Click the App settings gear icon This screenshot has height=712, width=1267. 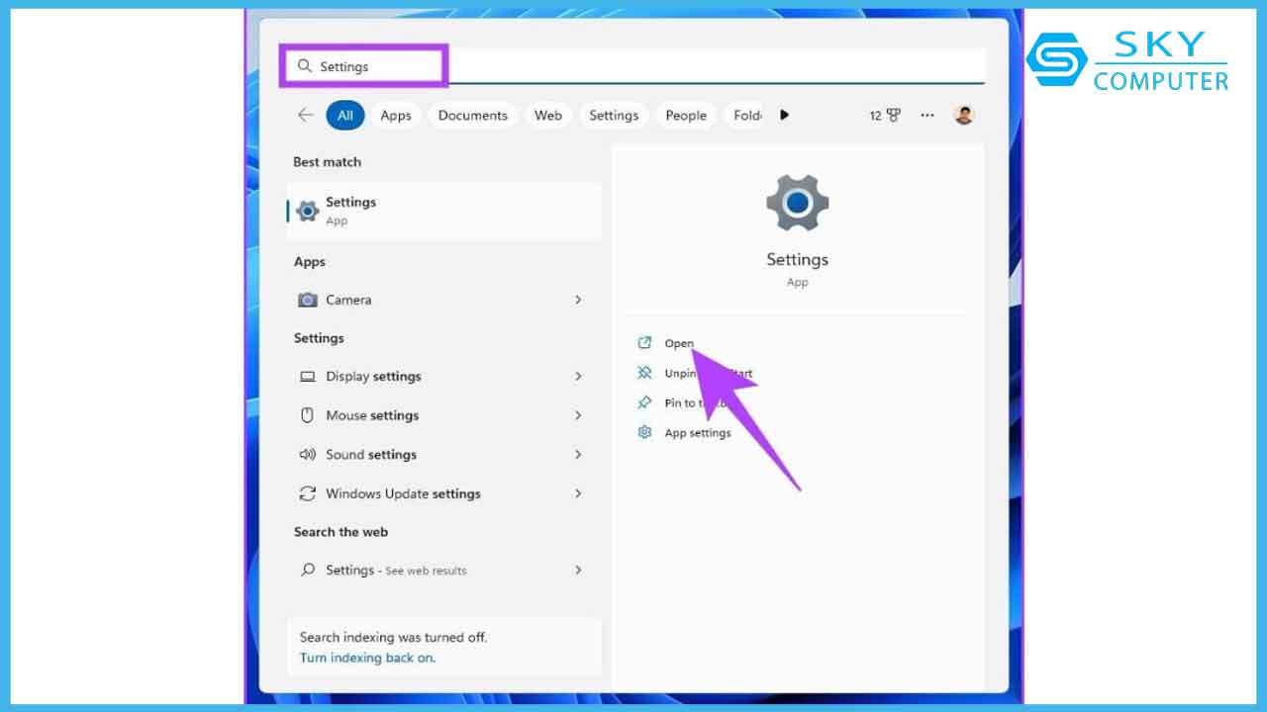click(x=644, y=432)
